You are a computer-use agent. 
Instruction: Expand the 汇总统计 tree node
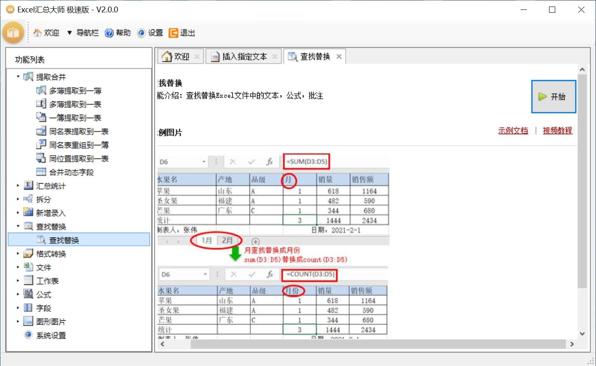18,186
